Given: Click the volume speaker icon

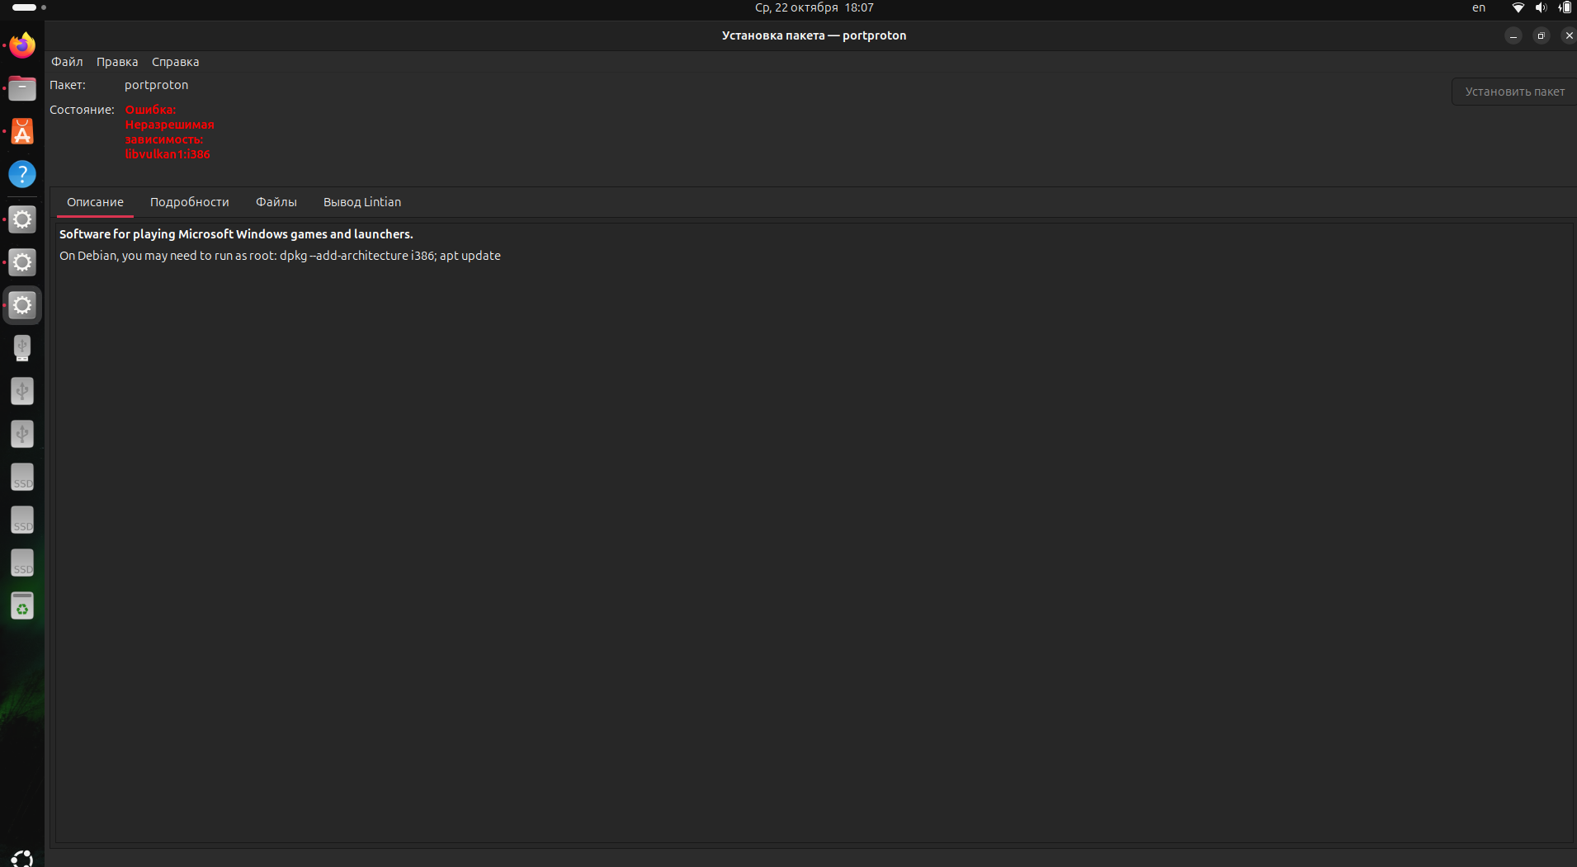Looking at the screenshot, I should pyautogui.click(x=1540, y=7).
